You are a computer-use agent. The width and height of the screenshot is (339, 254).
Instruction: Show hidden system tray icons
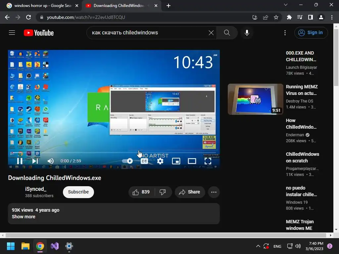click(258, 246)
